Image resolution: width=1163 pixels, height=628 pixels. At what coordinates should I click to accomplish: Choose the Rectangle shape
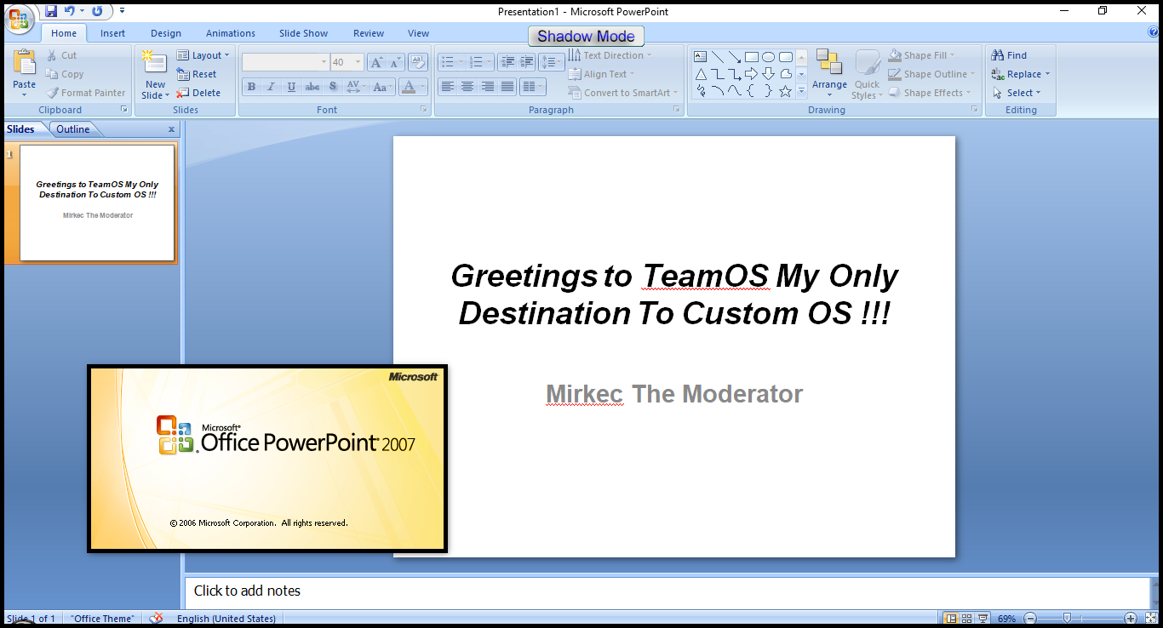tap(752, 57)
